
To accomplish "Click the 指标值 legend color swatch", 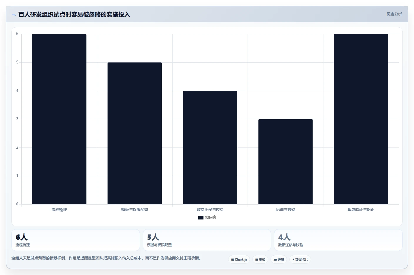I will click(x=201, y=218).
